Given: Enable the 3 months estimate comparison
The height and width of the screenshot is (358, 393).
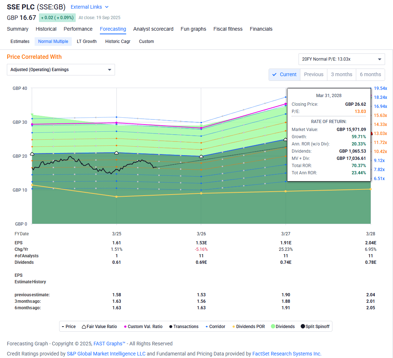Looking at the screenshot, I should (341, 74).
